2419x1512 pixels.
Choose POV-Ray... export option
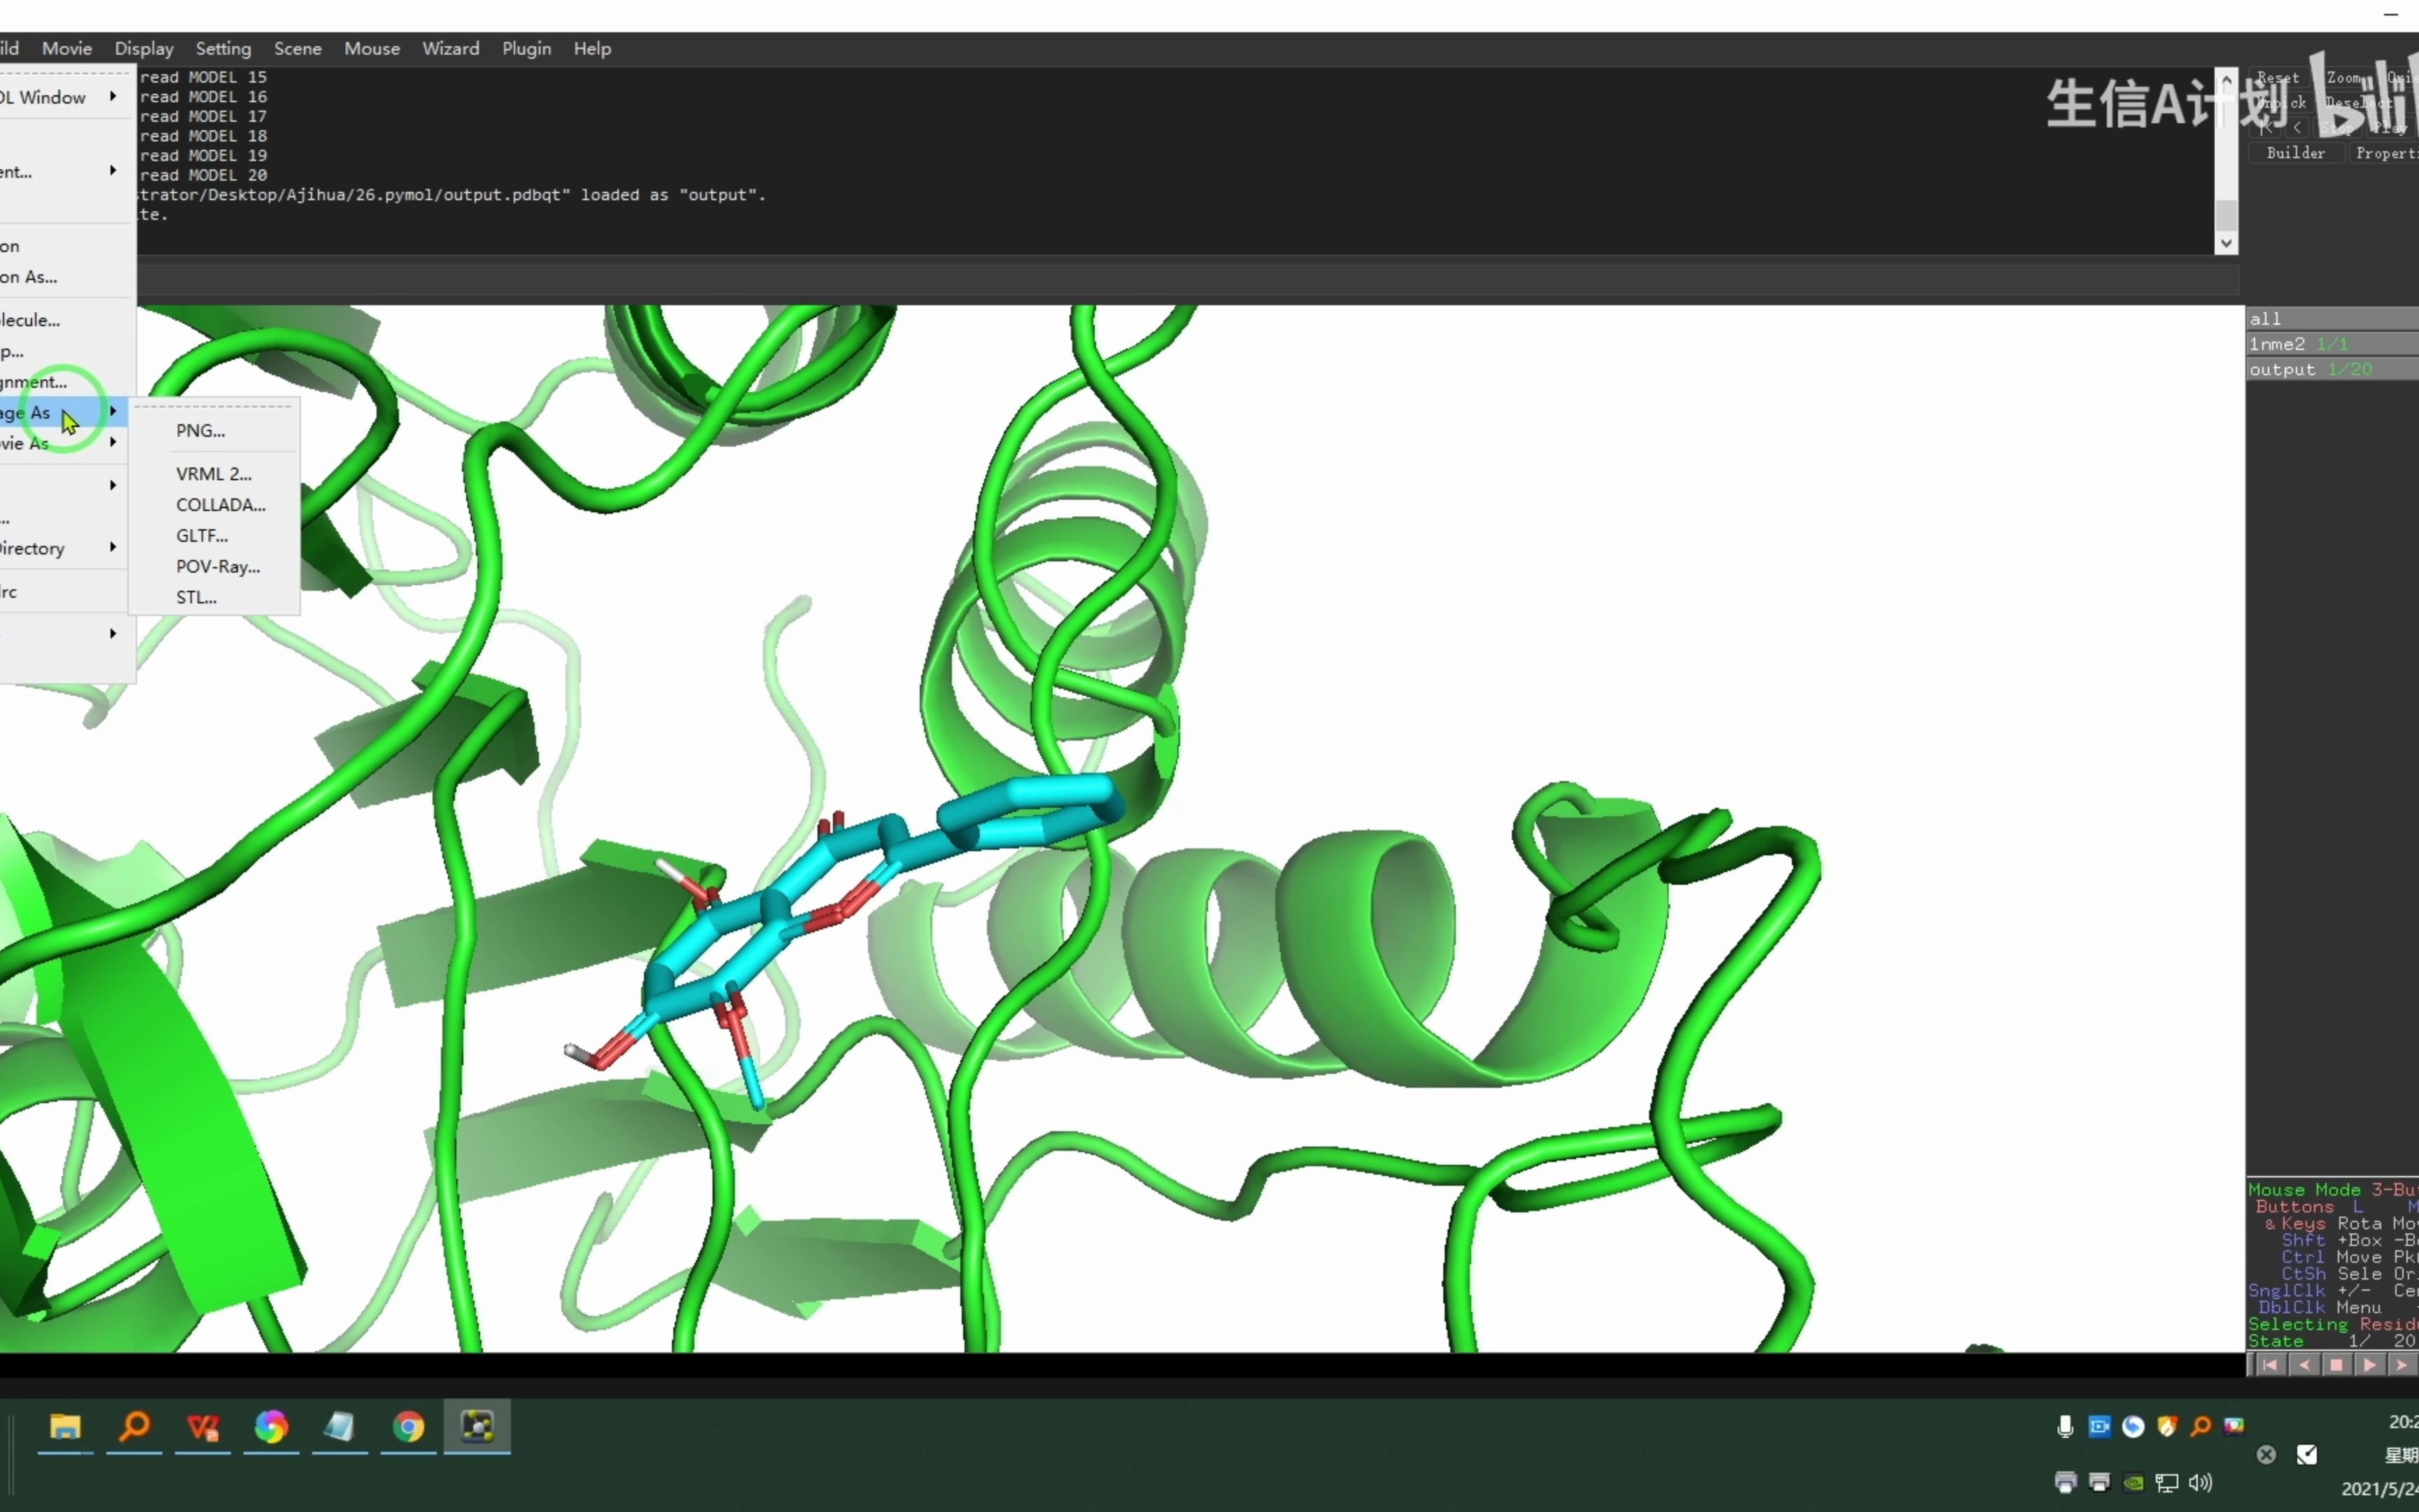coord(214,567)
